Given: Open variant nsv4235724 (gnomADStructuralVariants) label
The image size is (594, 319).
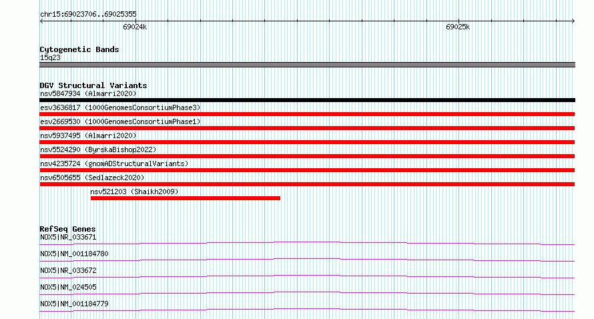Looking at the screenshot, I should (x=114, y=164).
